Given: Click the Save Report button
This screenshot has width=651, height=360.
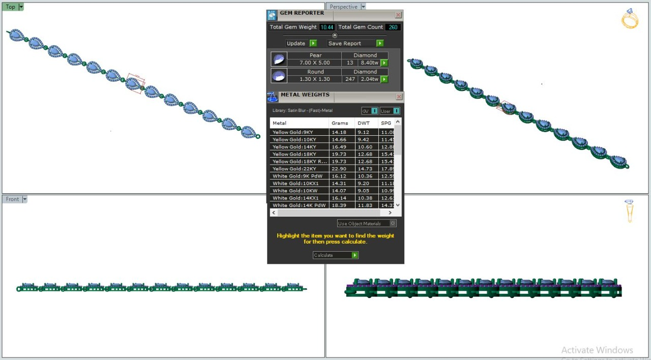Looking at the screenshot, I should pyautogui.click(x=354, y=43).
